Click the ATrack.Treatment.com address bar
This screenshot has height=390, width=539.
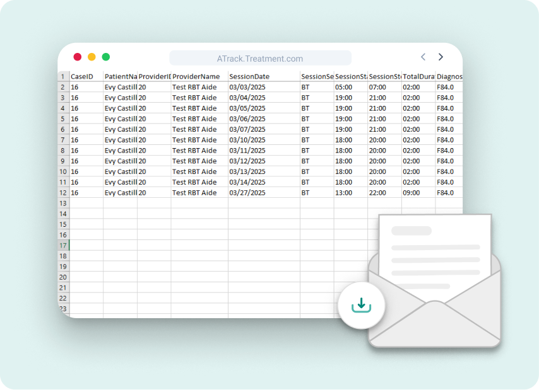[260, 59]
